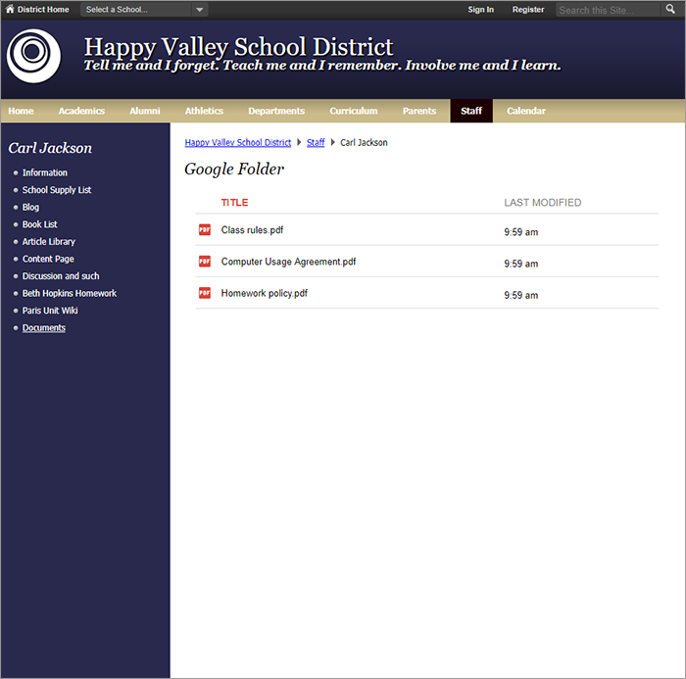The width and height of the screenshot is (686, 679).
Task: Click the search magnifier icon
Action: pos(671,10)
